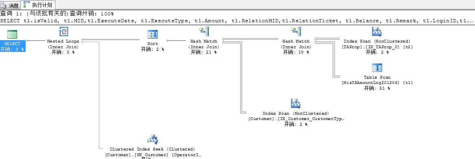Viewport: 475px width, 159px height.
Task: Select the PK_Customer clustered seek label
Action: [x=152, y=155]
